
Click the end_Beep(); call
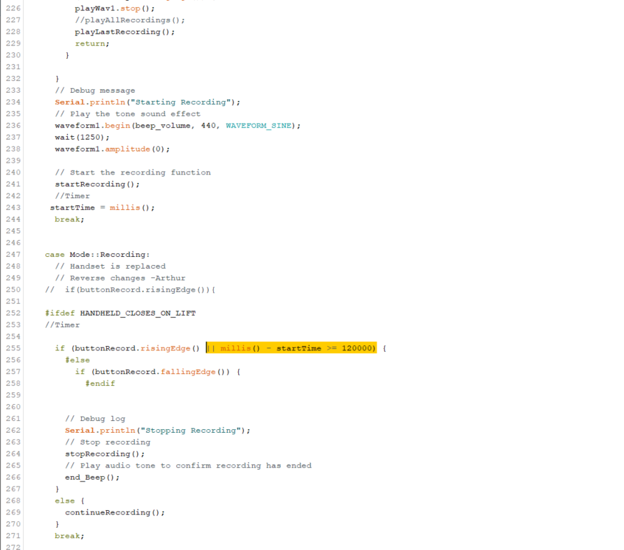click(92, 477)
